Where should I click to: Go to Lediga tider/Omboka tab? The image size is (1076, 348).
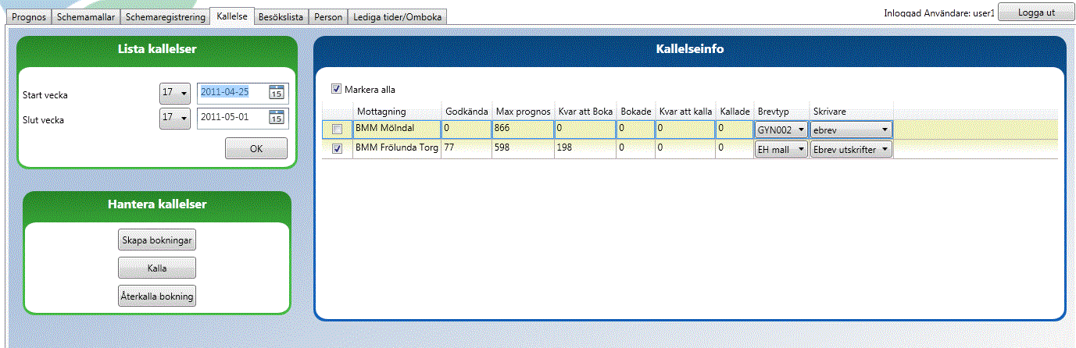[396, 16]
